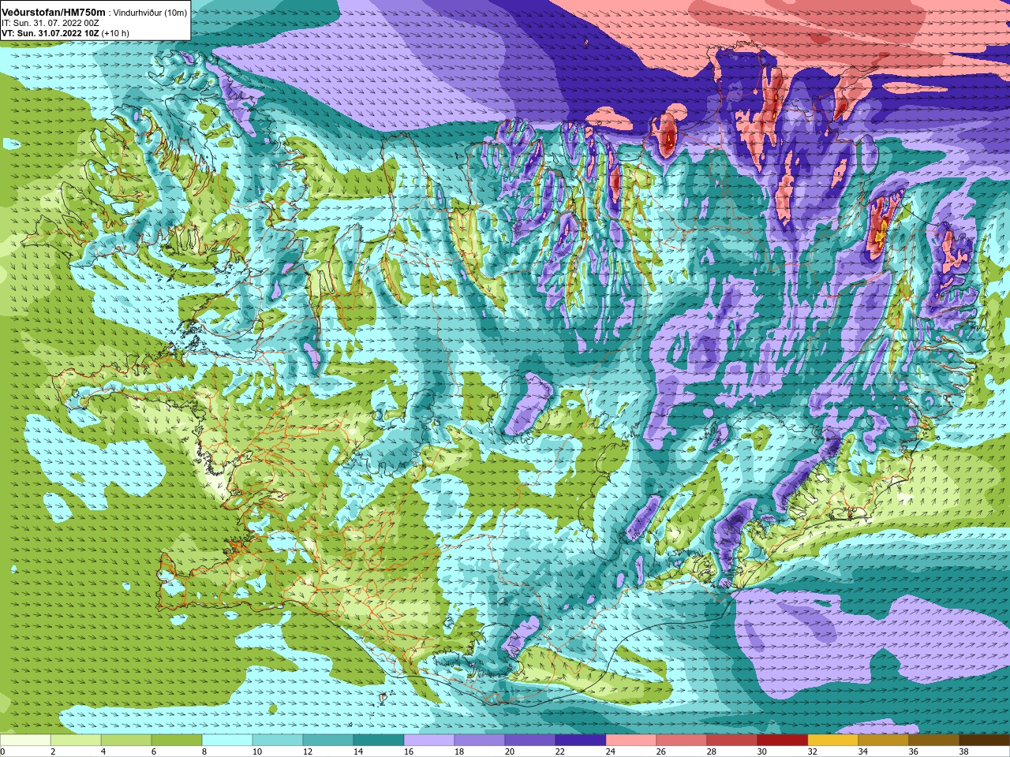The image size is (1010, 757).
Task: Click the Vindurhviður (10m) parameter label
Action: (151, 13)
